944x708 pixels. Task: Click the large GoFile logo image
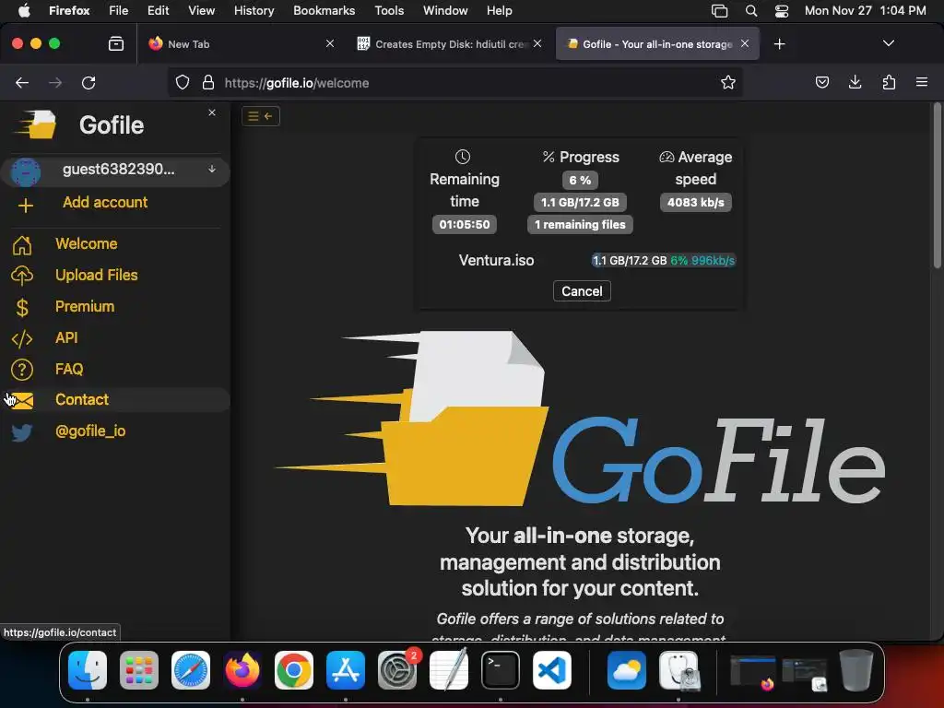(x=581, y=419)
